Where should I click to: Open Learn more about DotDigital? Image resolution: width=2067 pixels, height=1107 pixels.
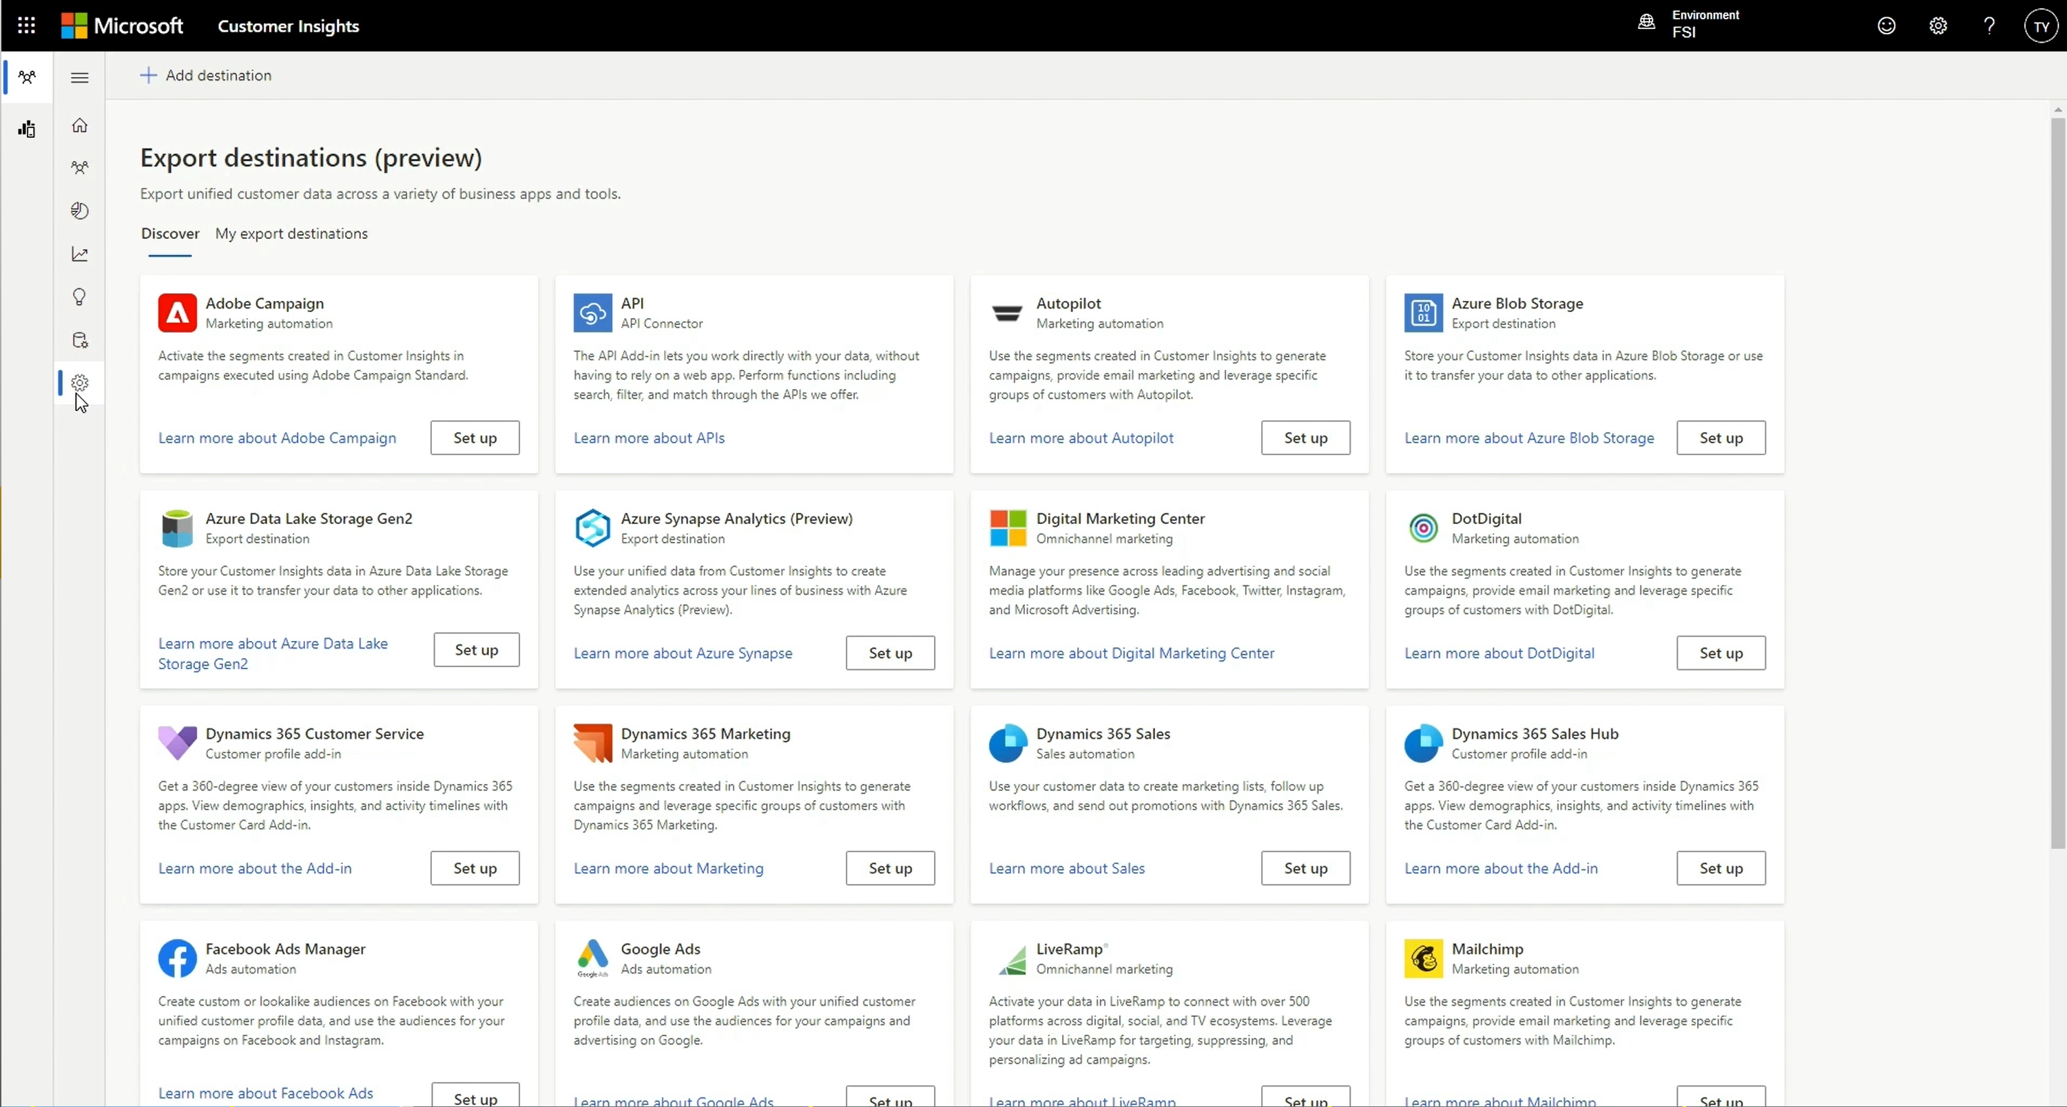point(1499,653)
